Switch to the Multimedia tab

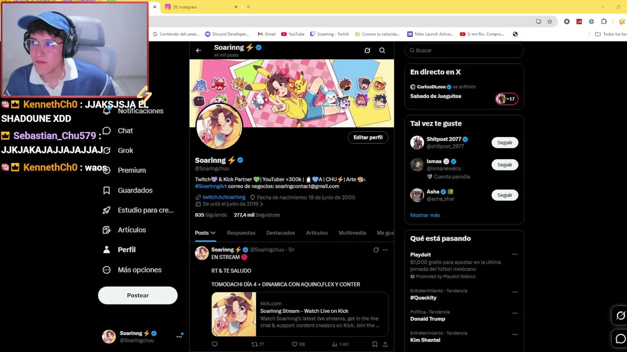352,233
